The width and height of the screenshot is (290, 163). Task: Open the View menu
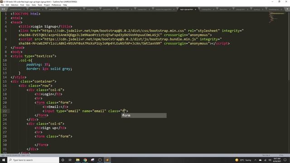point(28,5)
